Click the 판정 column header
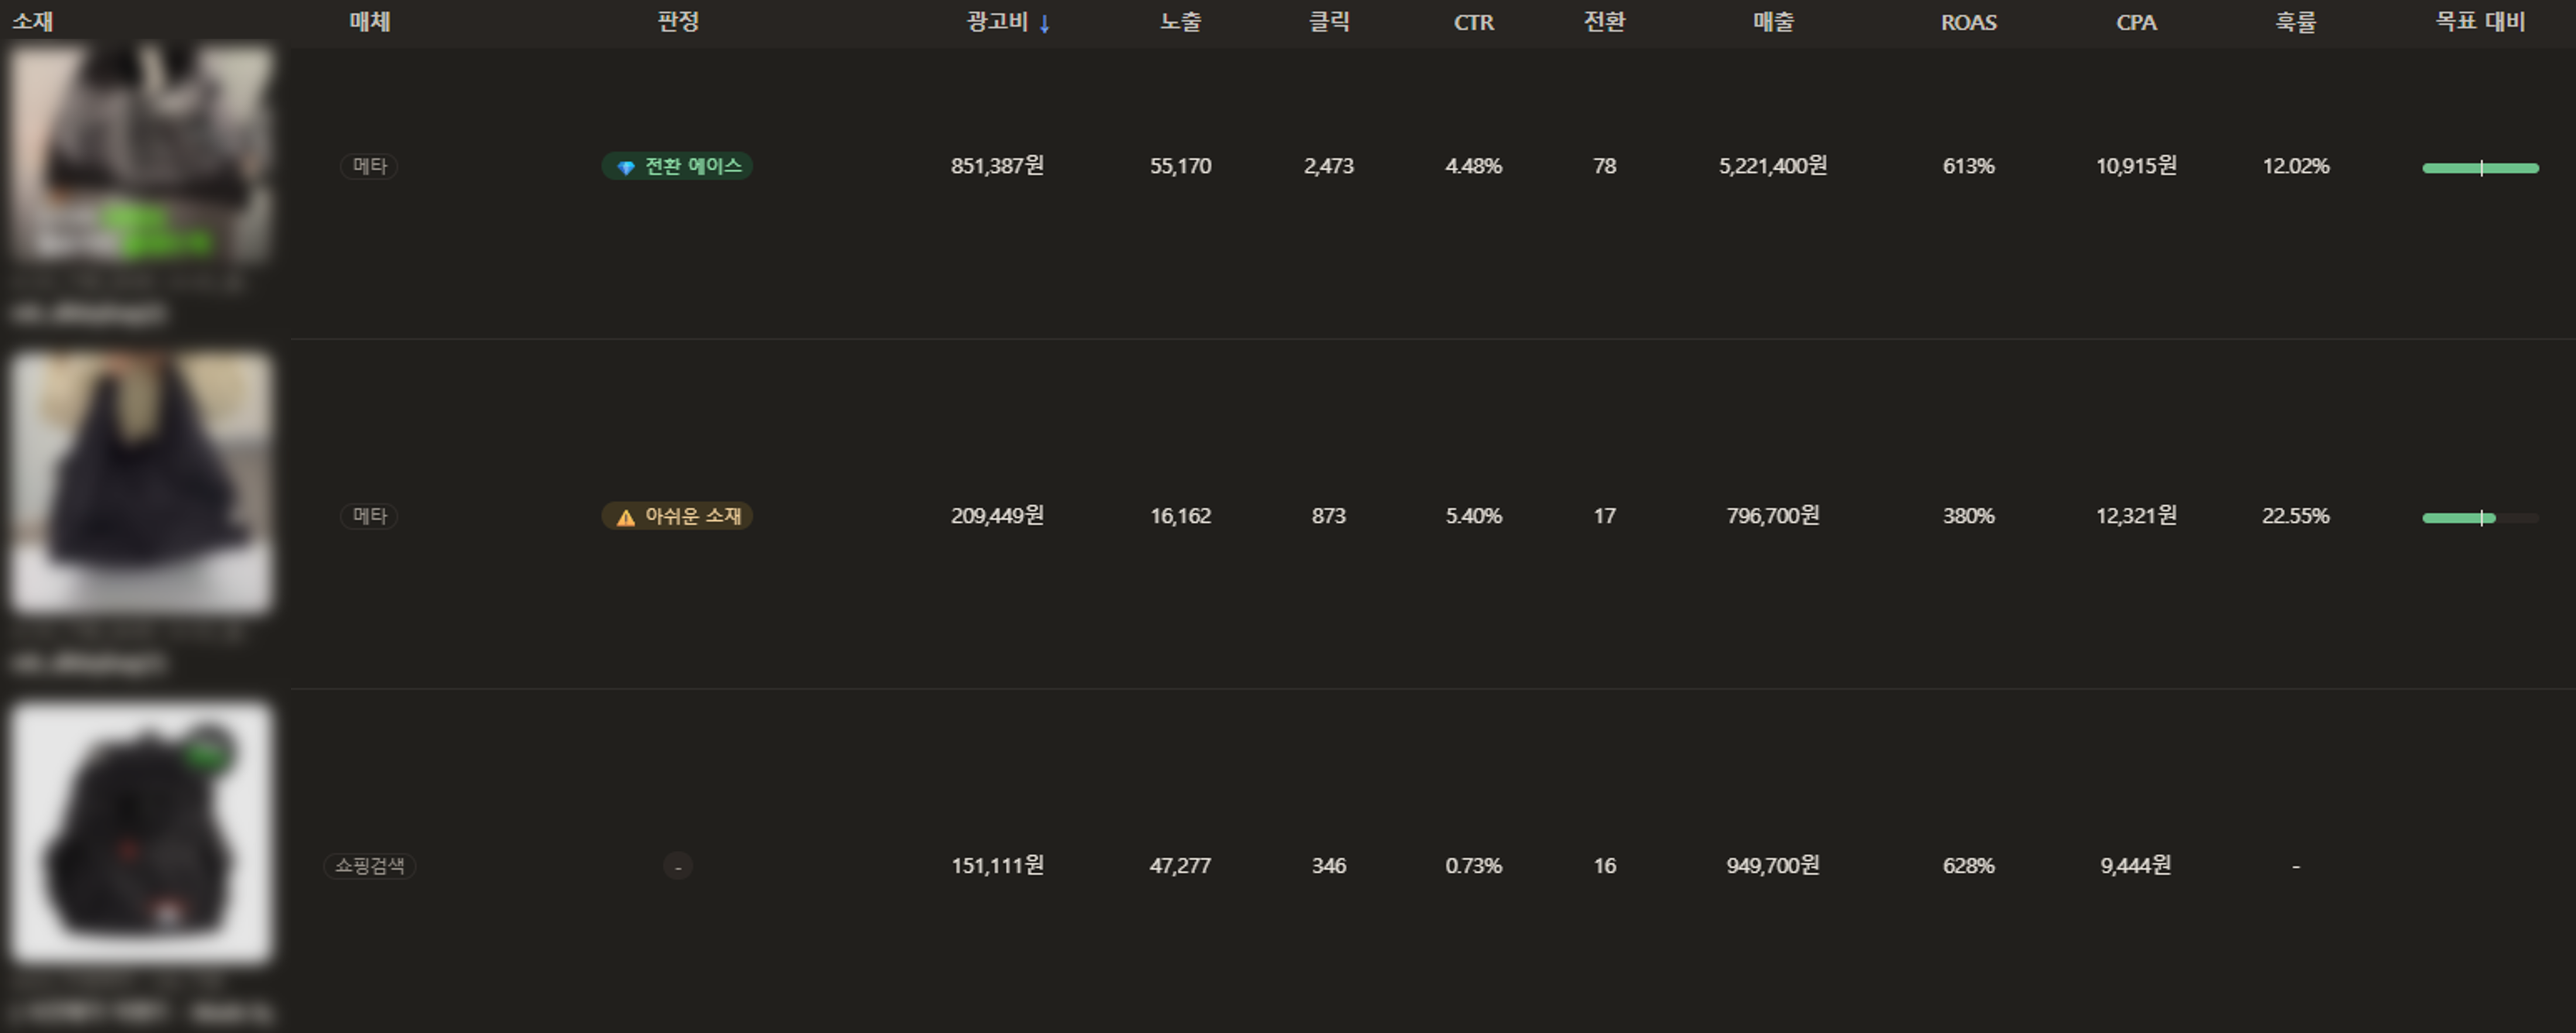 pyautogui.click(x=678, y=22)
